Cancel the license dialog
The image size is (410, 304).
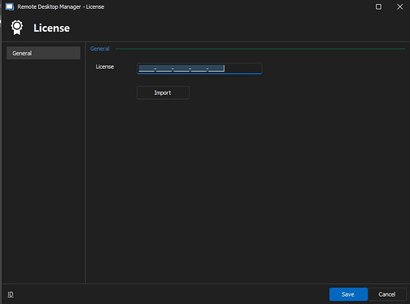(387, 294)
